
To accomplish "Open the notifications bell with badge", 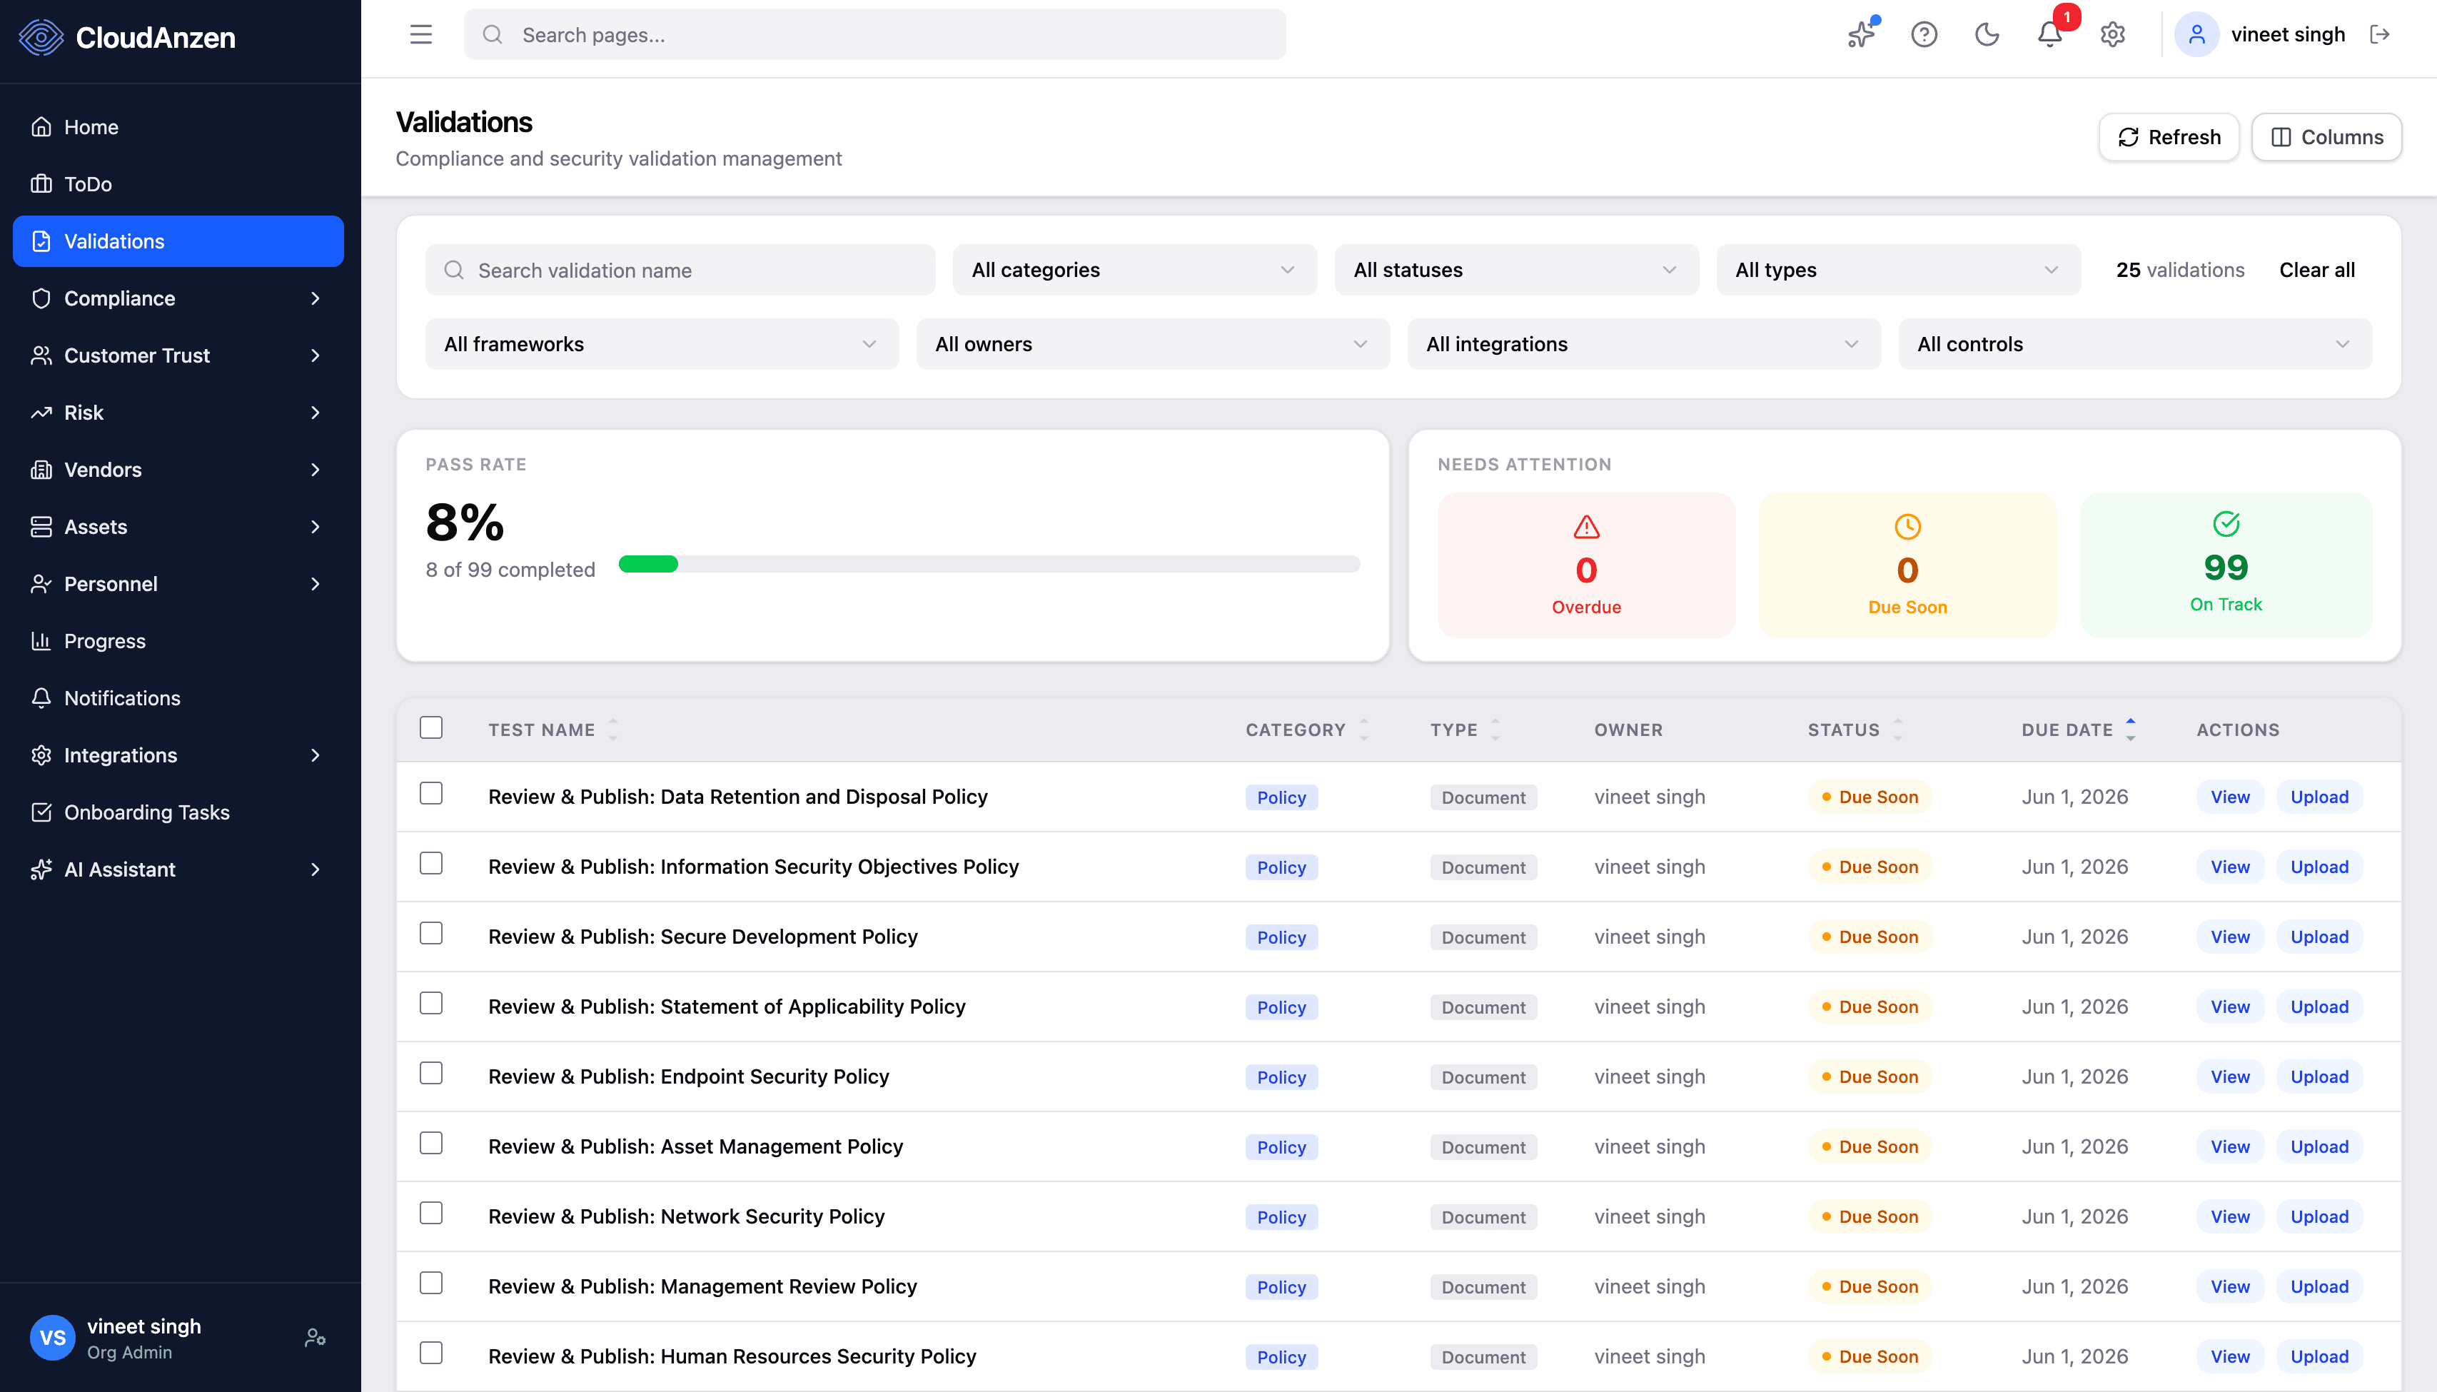I will (x=2050, y=34).
